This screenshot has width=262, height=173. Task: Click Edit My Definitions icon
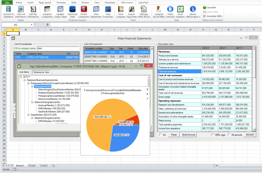33,9
